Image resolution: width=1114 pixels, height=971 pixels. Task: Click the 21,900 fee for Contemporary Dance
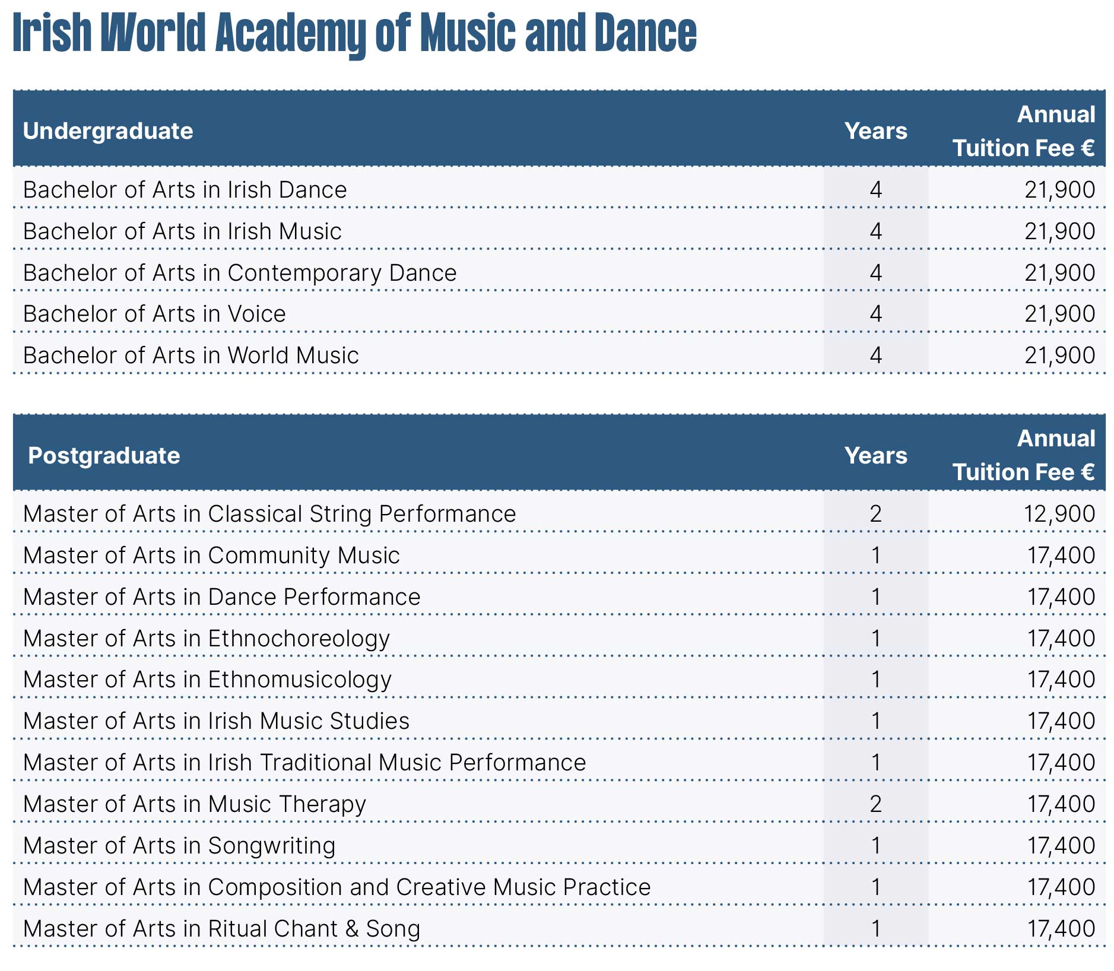pos(1059,273)
